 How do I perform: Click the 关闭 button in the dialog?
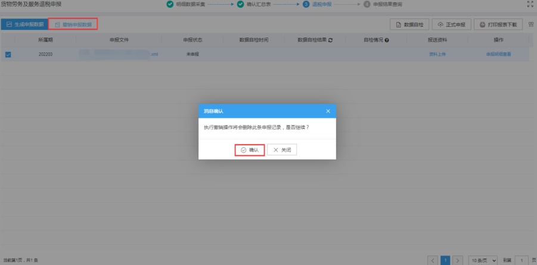(282, 150)
